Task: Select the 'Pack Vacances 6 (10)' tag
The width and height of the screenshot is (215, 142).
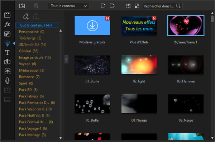Action: 35,109
